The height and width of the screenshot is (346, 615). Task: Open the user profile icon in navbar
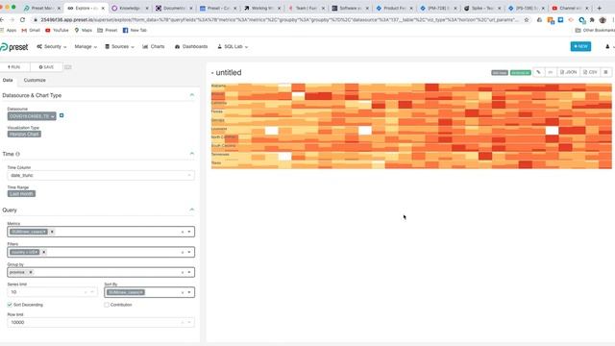pos(607,47)
